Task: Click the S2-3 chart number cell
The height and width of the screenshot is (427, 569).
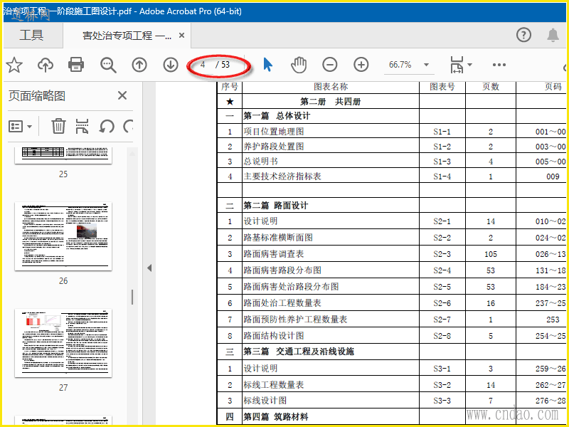Action: (x=442, y=254)
